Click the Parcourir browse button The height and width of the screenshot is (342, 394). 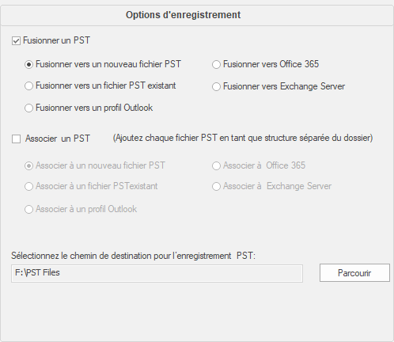(x=354, y=273)
